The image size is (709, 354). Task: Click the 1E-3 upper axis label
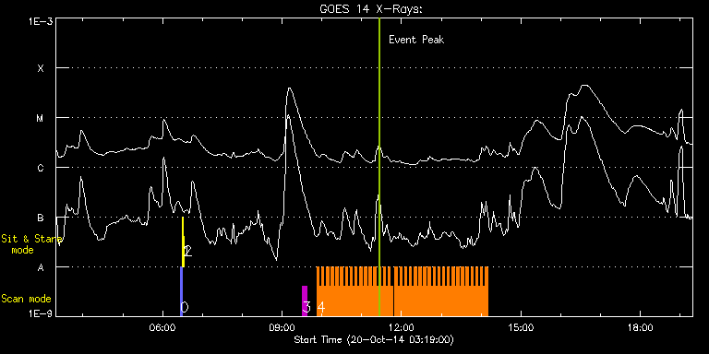(x=40, y=21)
